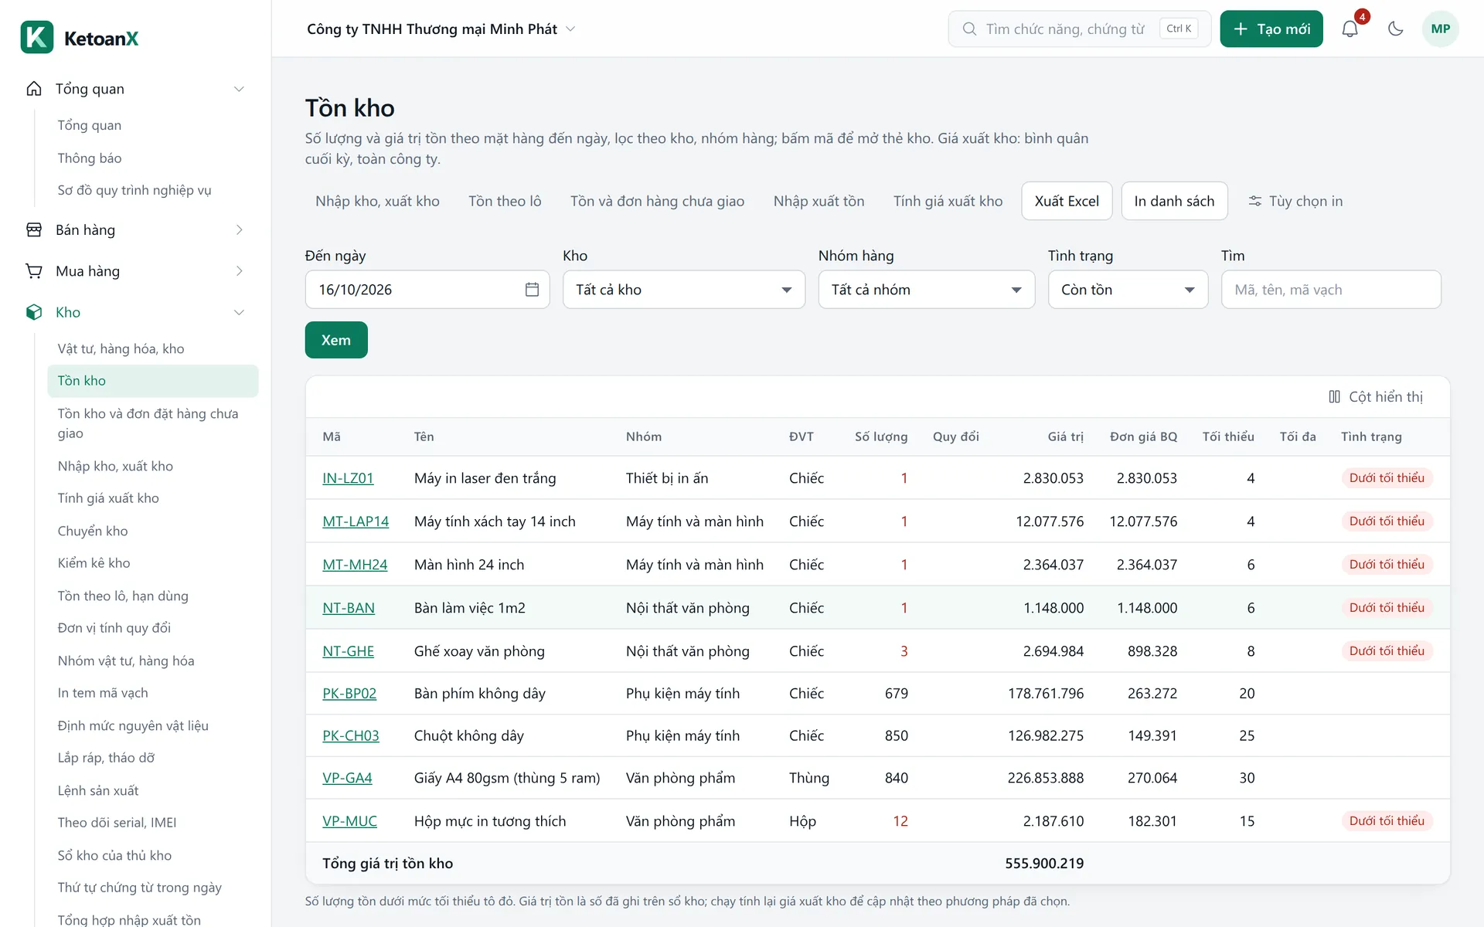Open Sơ đồ quy trình nghiệp vụ in sidebar
Image resolution: width=1484 pixels, height=927 pixels.
(x=134, y=190)
